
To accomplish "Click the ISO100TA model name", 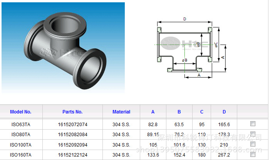I will pos(21,145).
